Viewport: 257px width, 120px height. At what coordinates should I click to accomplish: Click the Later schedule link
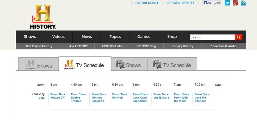[218, 85]
